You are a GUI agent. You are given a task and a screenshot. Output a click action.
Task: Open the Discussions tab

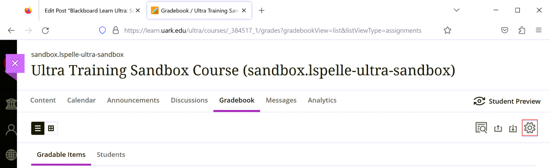[189, 100]
